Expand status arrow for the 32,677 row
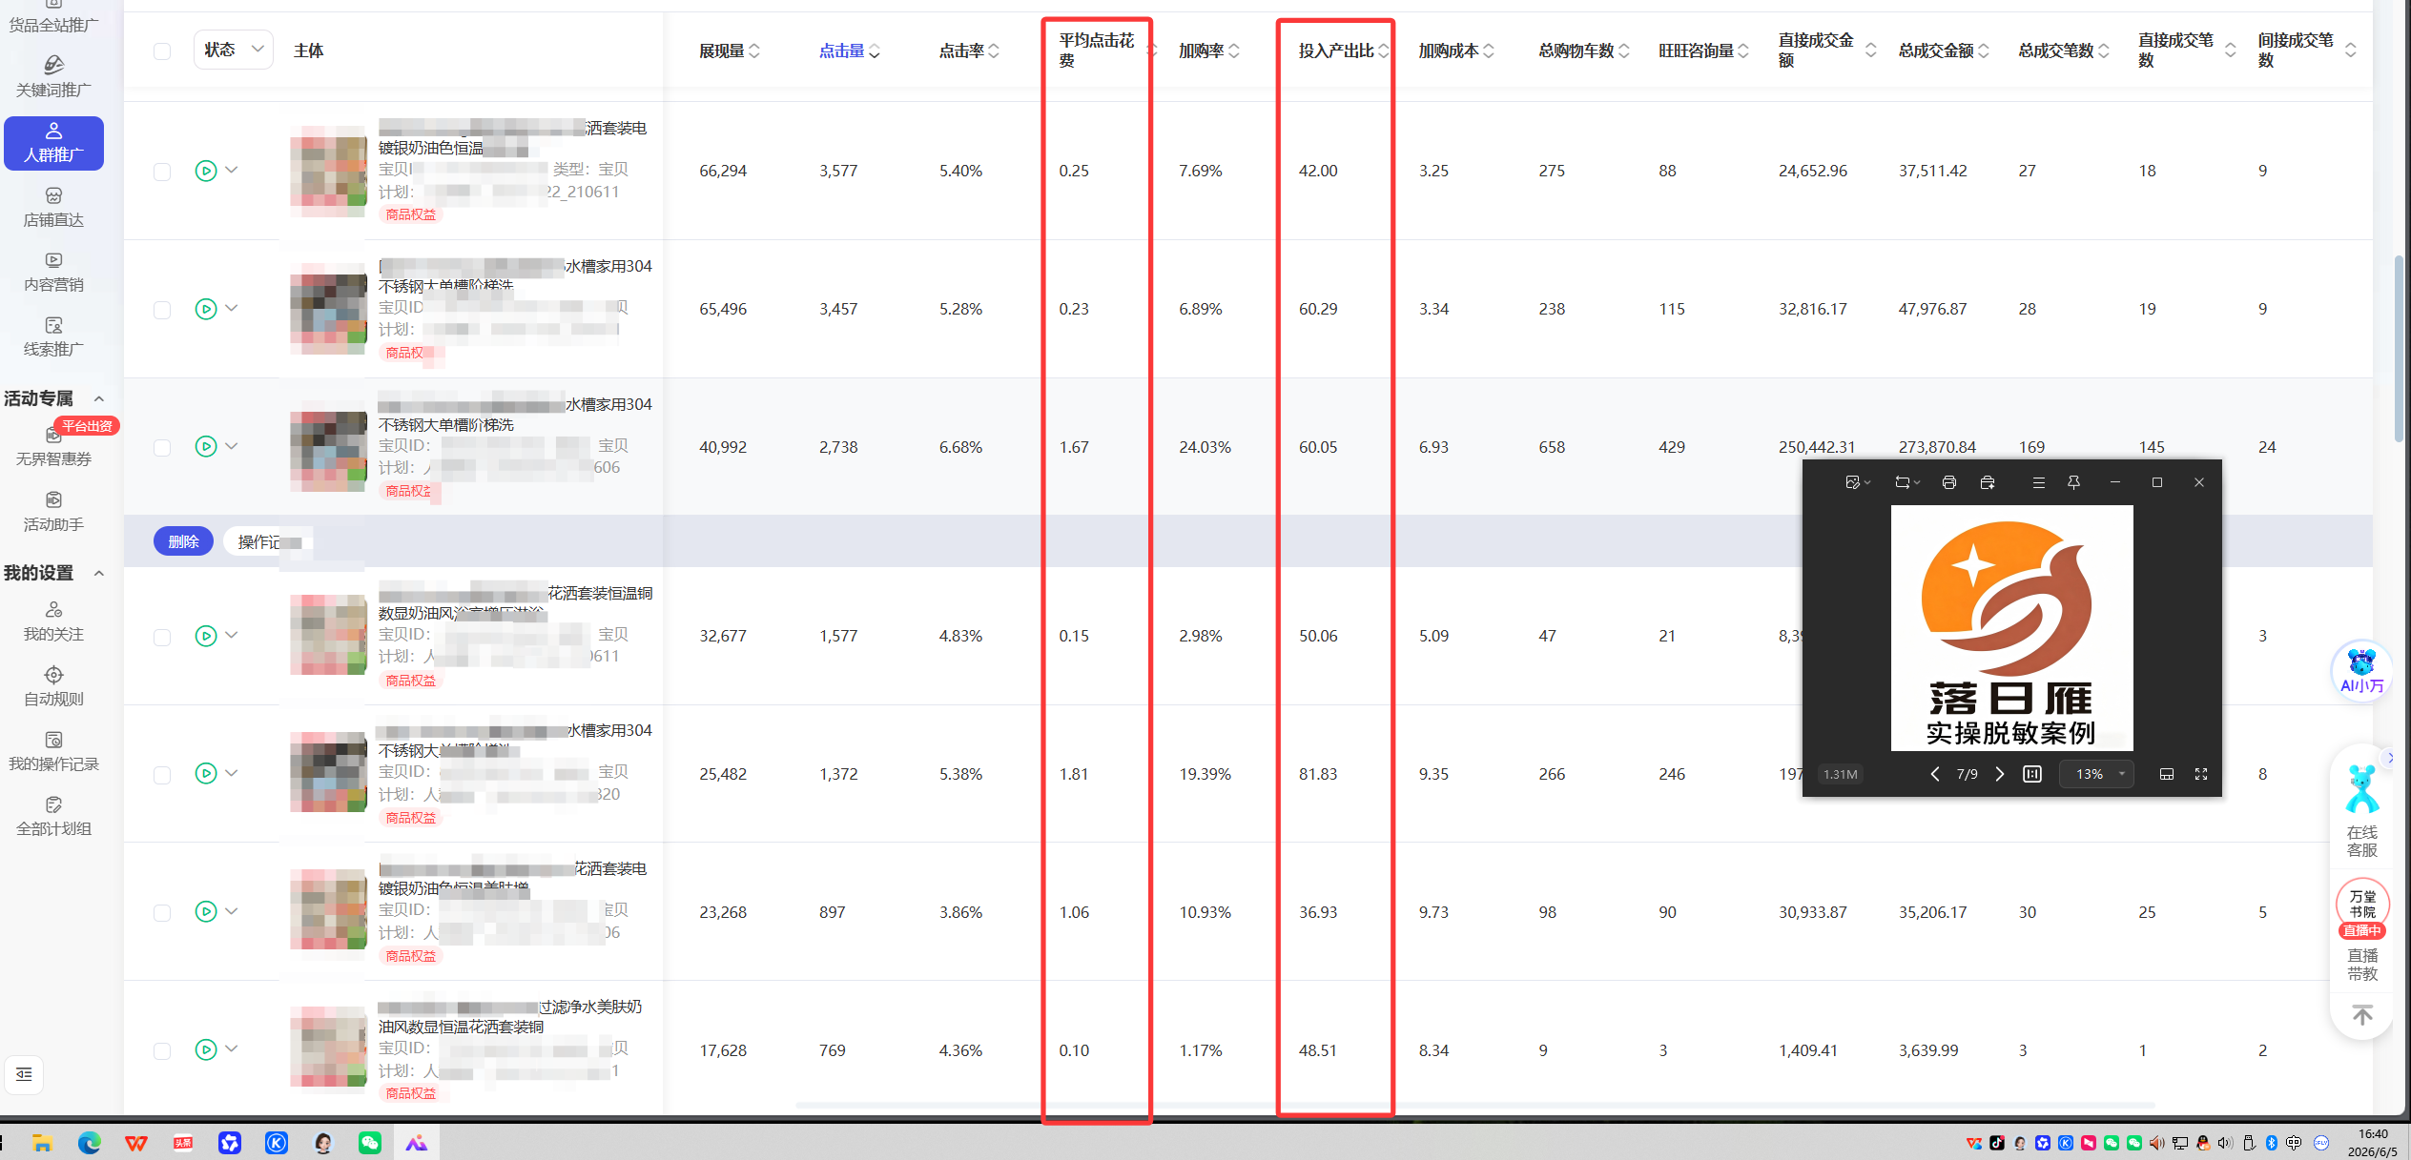 click(232, 635)
